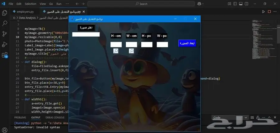The width and height of the screenshot is (280, 133).
Task: Select the برنامج التعديل على الصور.py tab
Action: tap(63, 12)
